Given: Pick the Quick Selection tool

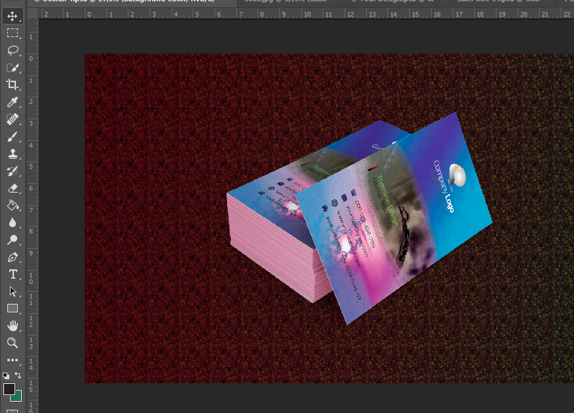Looking at the screenshot, I should point(13,68).
